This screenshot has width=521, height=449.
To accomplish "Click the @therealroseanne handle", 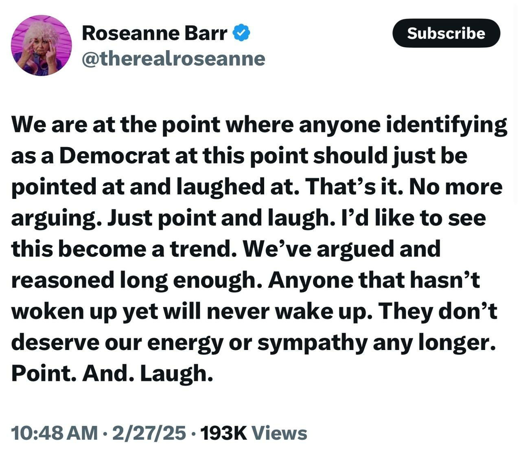I will 174,59.
